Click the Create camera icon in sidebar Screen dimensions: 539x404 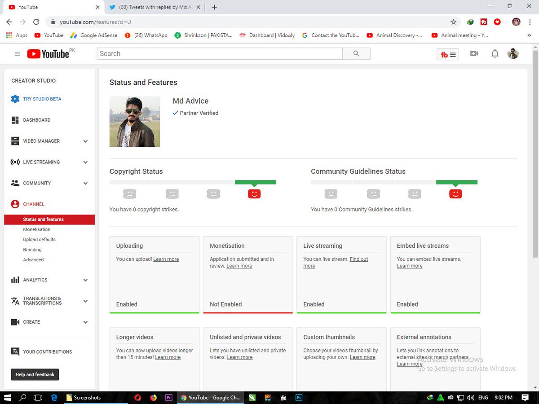pyautogui.click(x=15, y=322)
